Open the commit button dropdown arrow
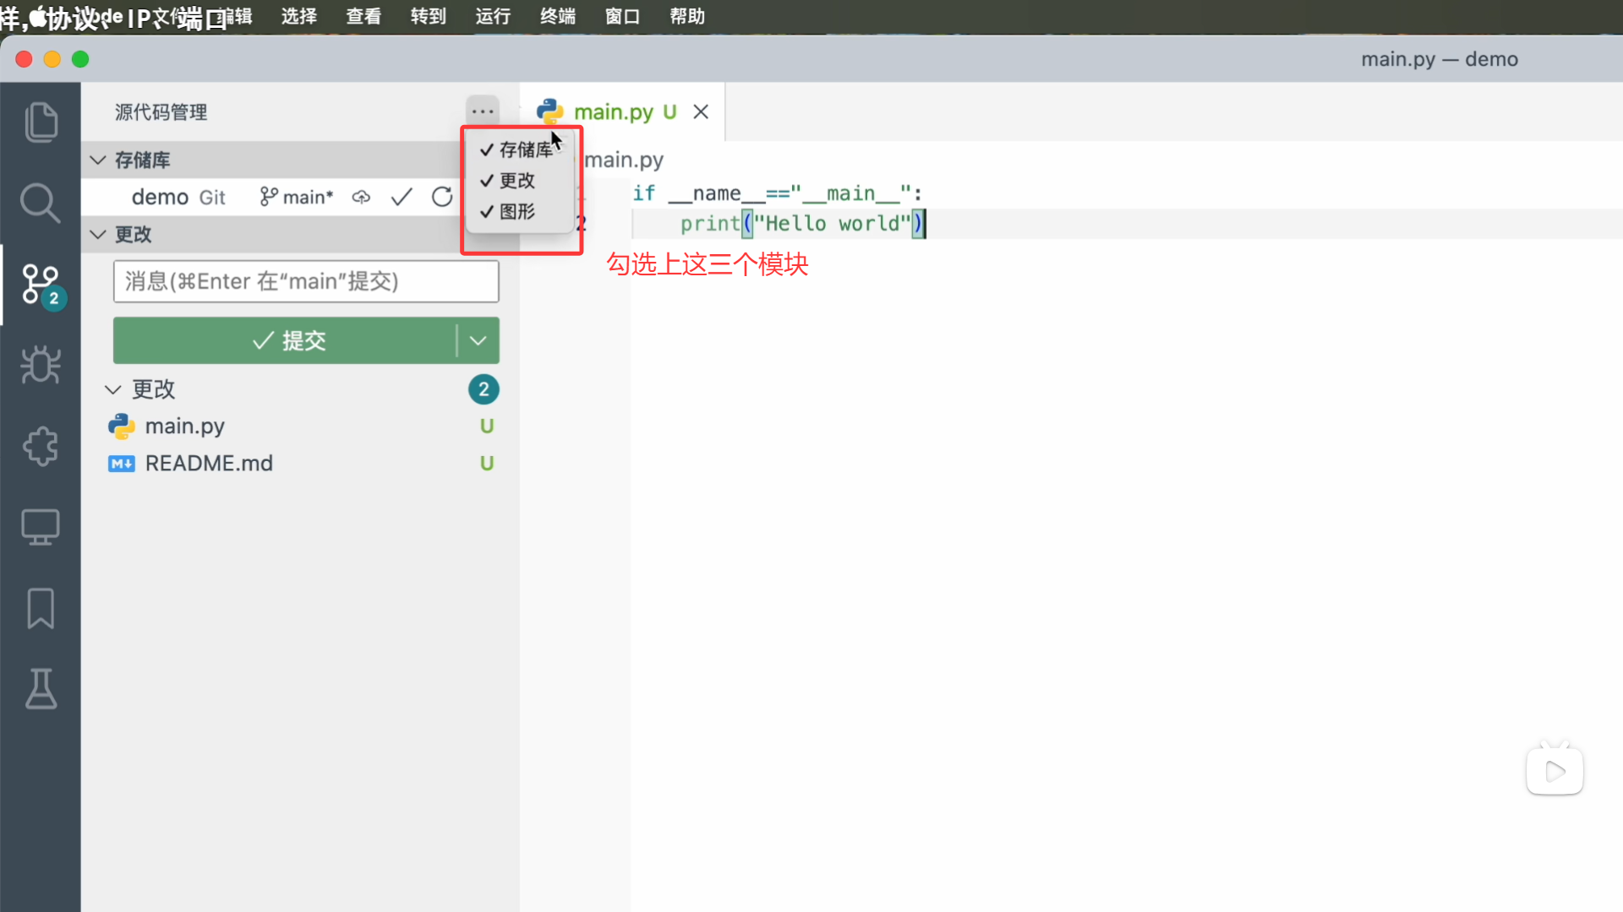The width and height of the screenshot is (1623, 912). tap(478, 340)
